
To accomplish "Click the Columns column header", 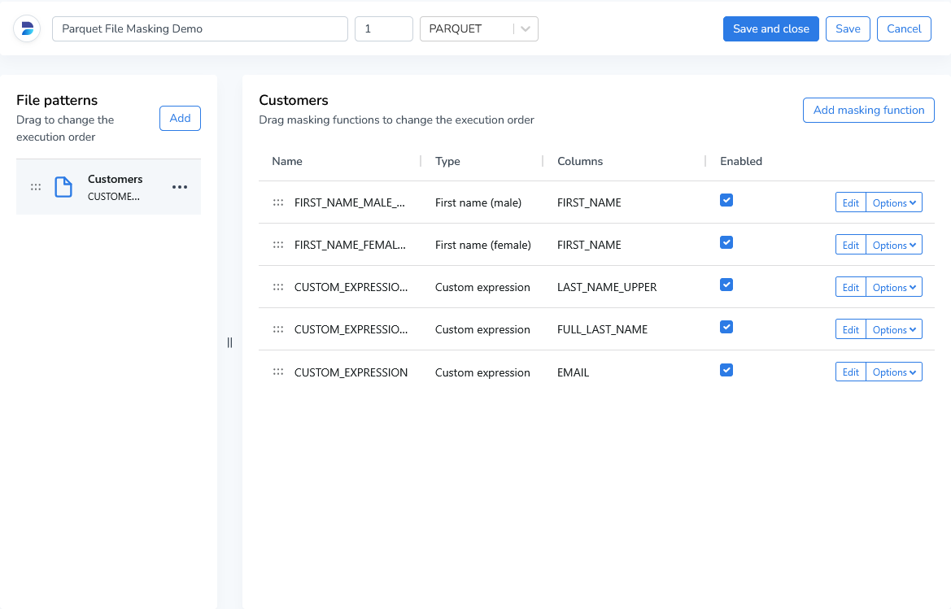I will tap(580, 161).
